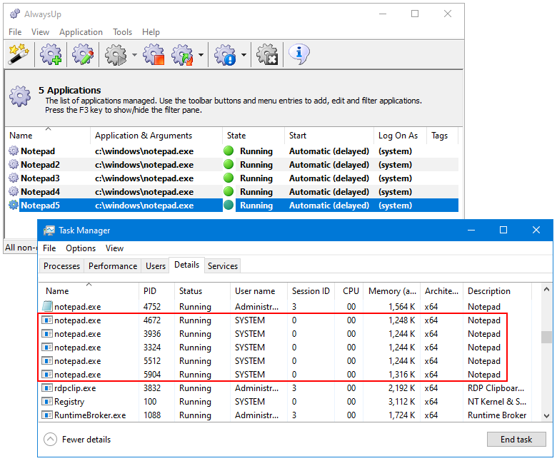The image size is (557, 461).
Task: Click Task Manager scrollbar down arrow
Action: [x=546, y=415]
